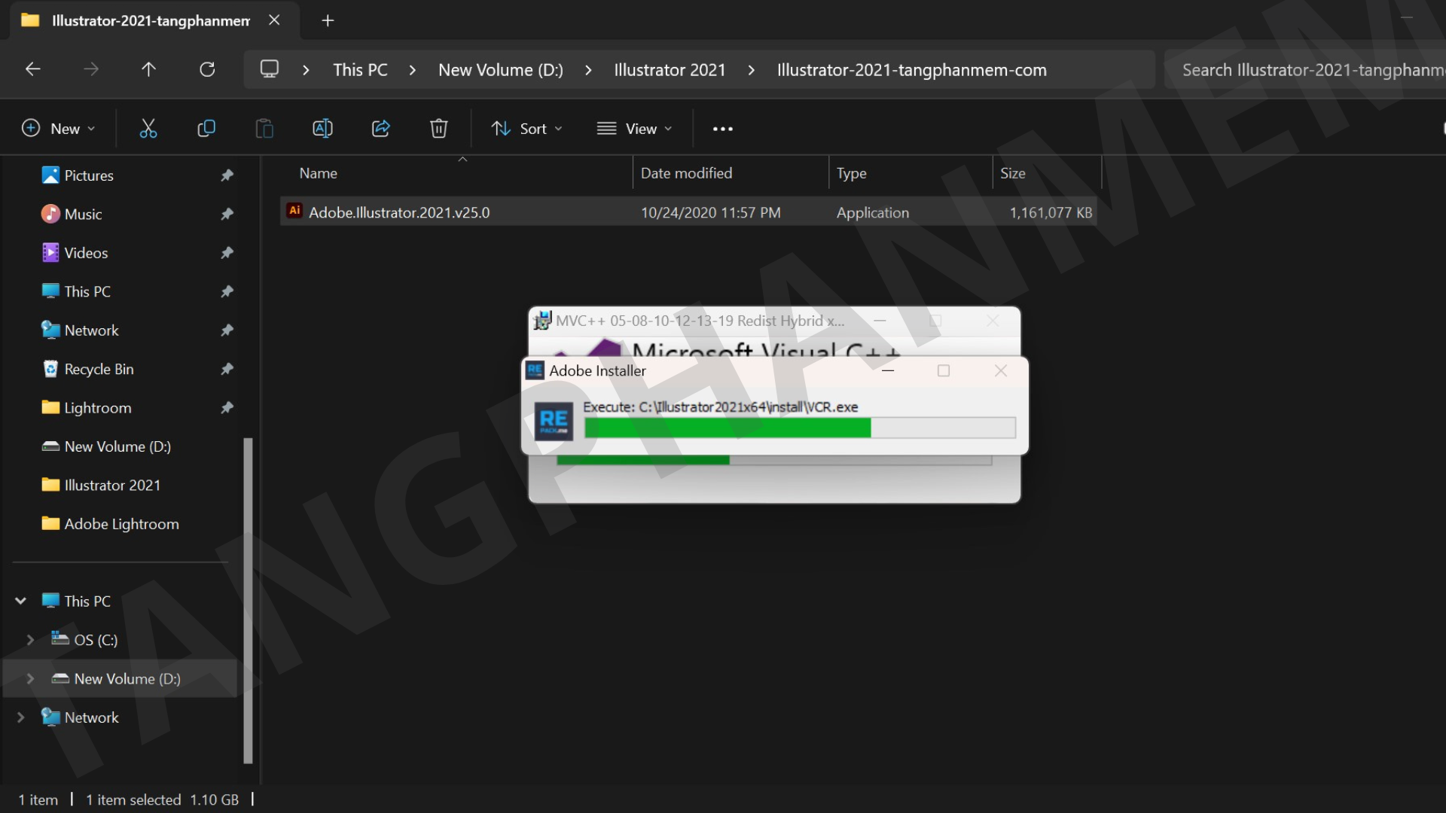This screenshot has height=813, width=1446.
Task: Open Lightroom folder in the sidebar
Action: (x=98, y=408)
